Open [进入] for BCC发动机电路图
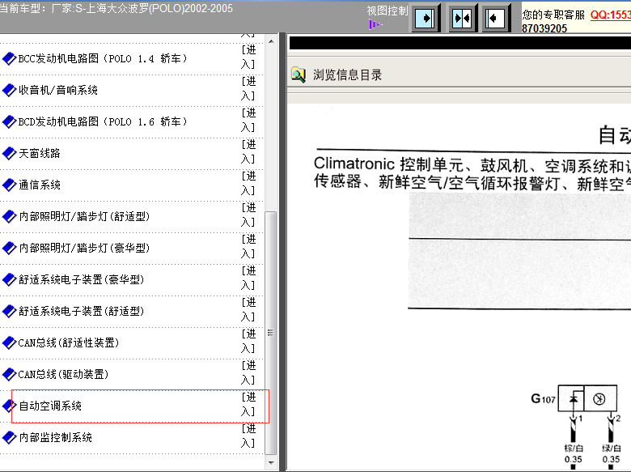The height and width of the screenshot is (472, 631). coord(248,57)
